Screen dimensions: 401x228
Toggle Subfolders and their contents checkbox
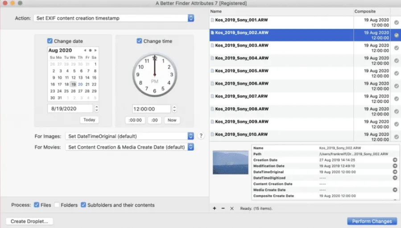point(83,205)
